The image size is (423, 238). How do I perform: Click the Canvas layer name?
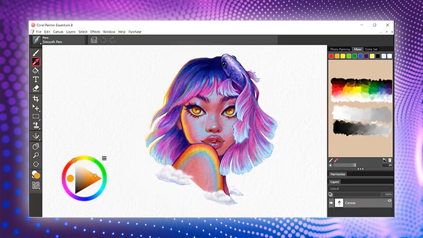point(350,203)
